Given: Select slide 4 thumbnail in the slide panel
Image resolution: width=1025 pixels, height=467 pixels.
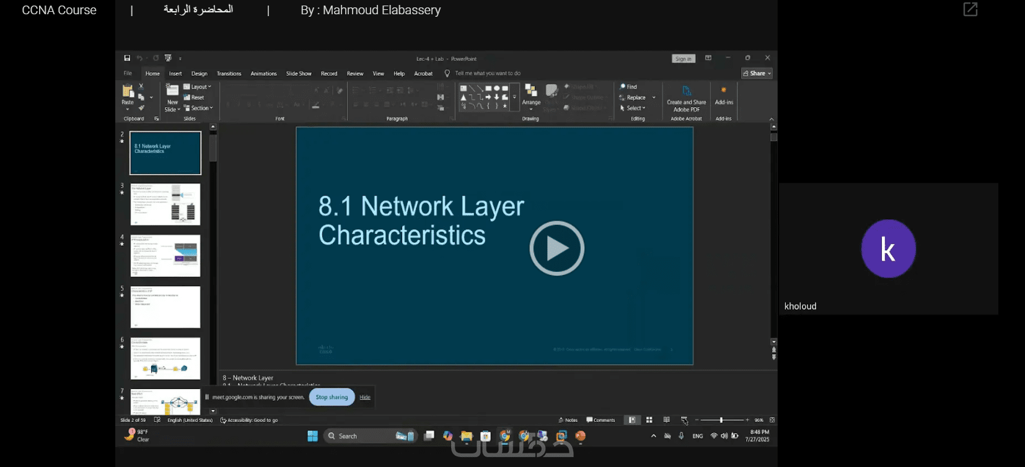Looking at the screenshot, I should pos(165,256).
